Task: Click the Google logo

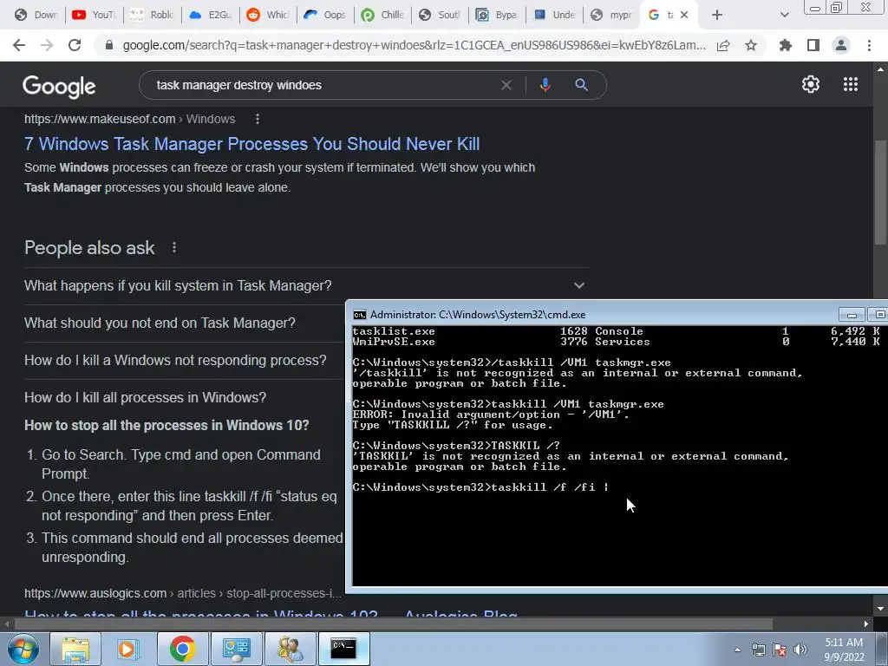Action: (x=59, y=86)
